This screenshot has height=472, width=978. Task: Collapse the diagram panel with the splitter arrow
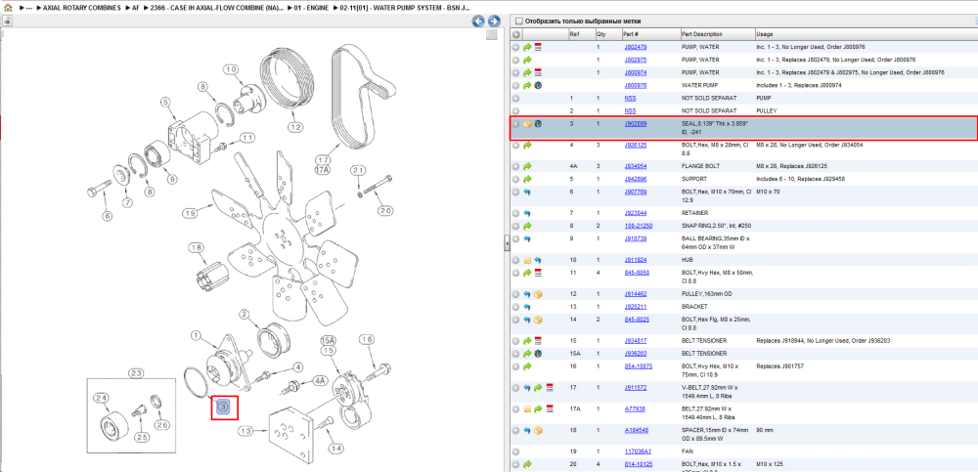pos(507,243)
